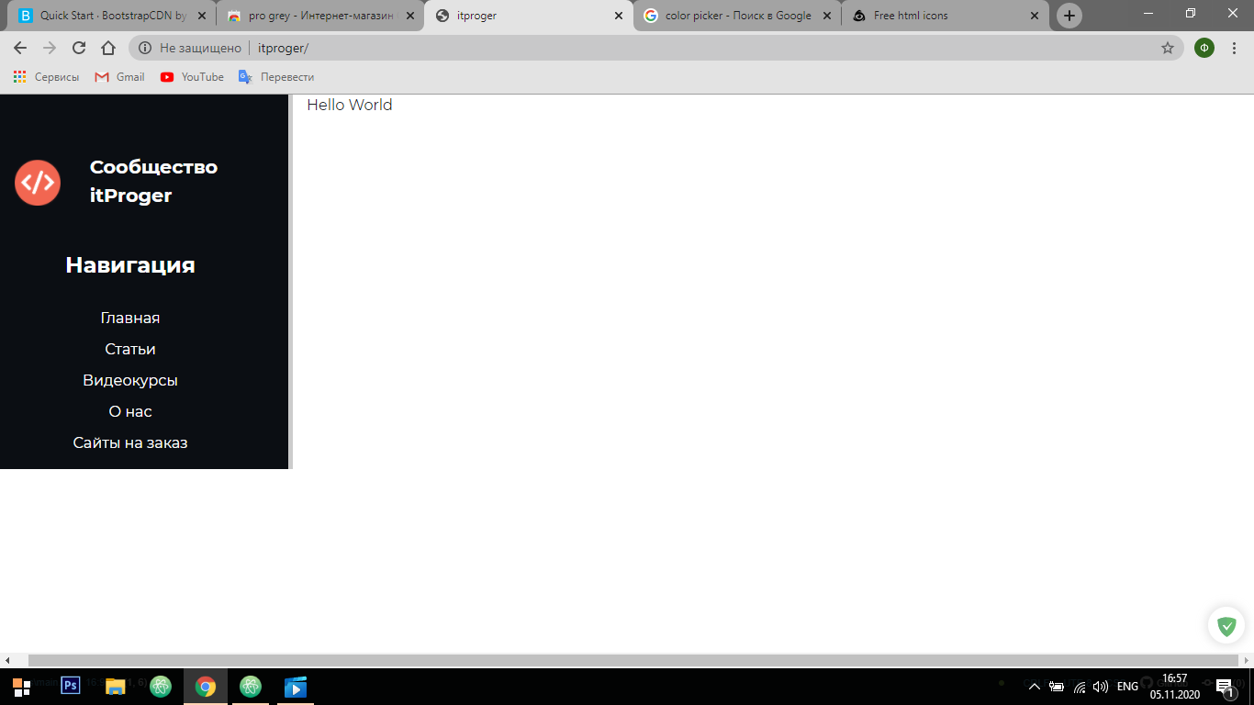Viewport: 1254px width, 705px height.
Task: Reload the itproger page
Action: (79, 48)
